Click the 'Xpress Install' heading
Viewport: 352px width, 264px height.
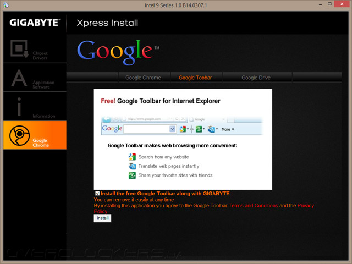pos(107,23)
